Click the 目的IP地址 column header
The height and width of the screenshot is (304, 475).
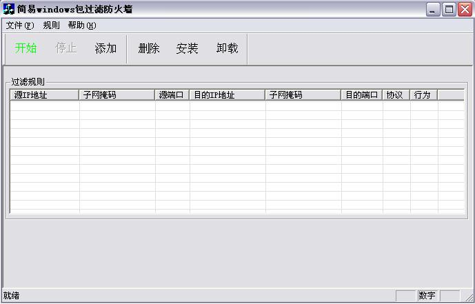(227, 95)
